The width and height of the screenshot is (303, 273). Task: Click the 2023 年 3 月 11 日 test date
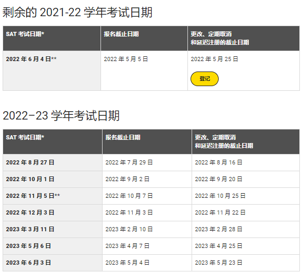coord(30,229)
